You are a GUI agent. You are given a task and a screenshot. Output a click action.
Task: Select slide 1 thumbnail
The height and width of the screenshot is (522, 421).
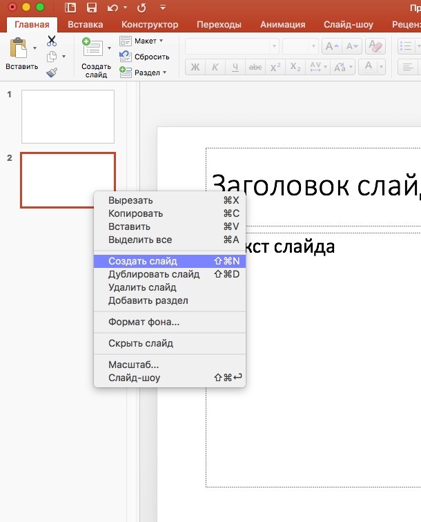(68, 116)
